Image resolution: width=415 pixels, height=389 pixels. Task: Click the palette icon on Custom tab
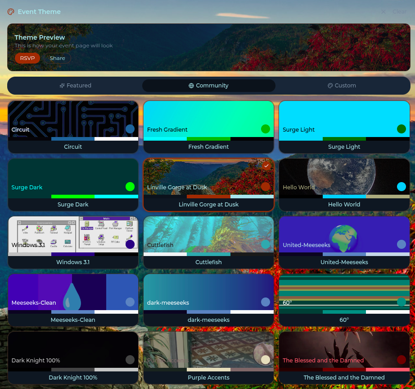330,86
